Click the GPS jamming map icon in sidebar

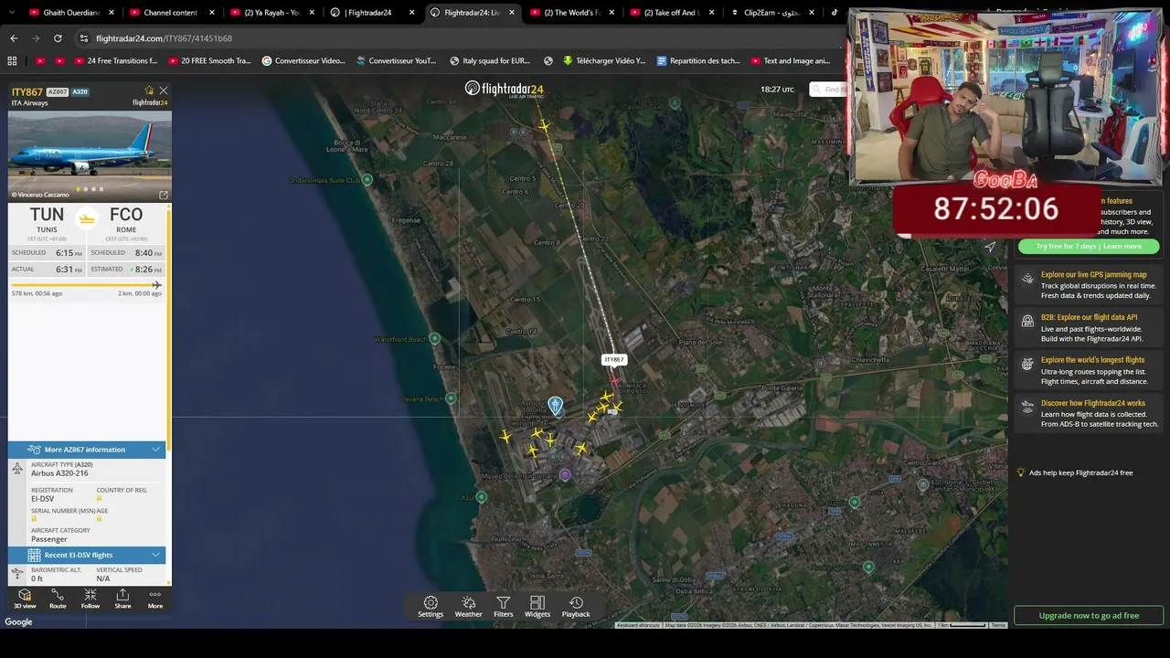point(1027,279)
